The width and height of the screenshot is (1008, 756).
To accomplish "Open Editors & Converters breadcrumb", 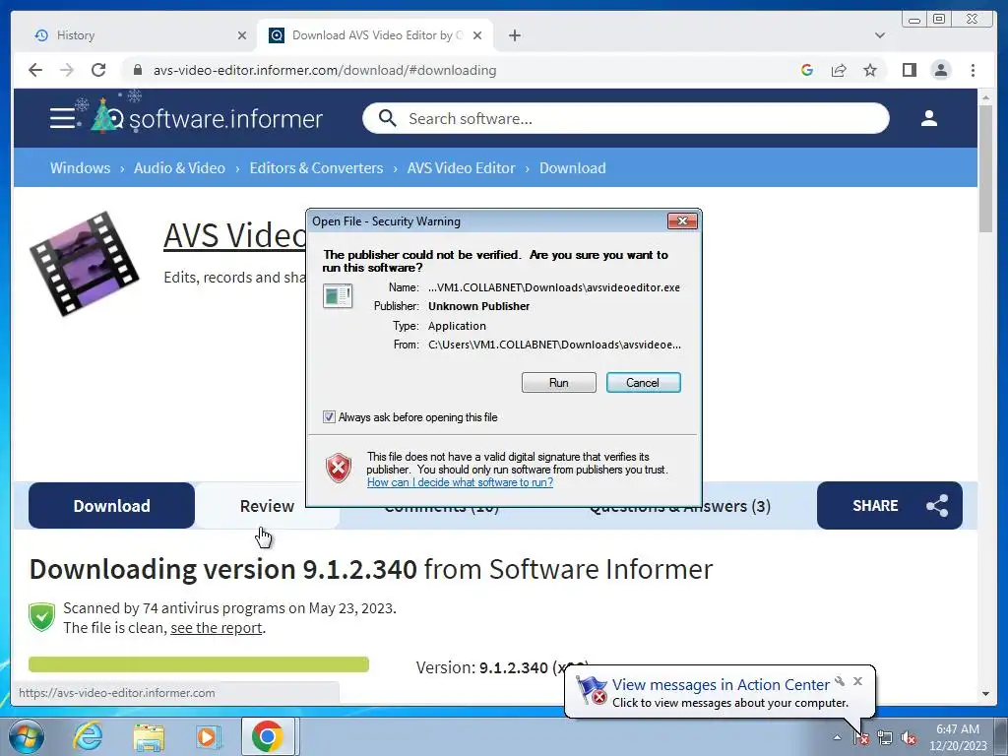I will 316,167.
